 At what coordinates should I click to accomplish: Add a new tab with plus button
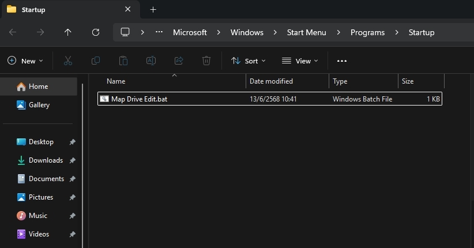[153, 10]
